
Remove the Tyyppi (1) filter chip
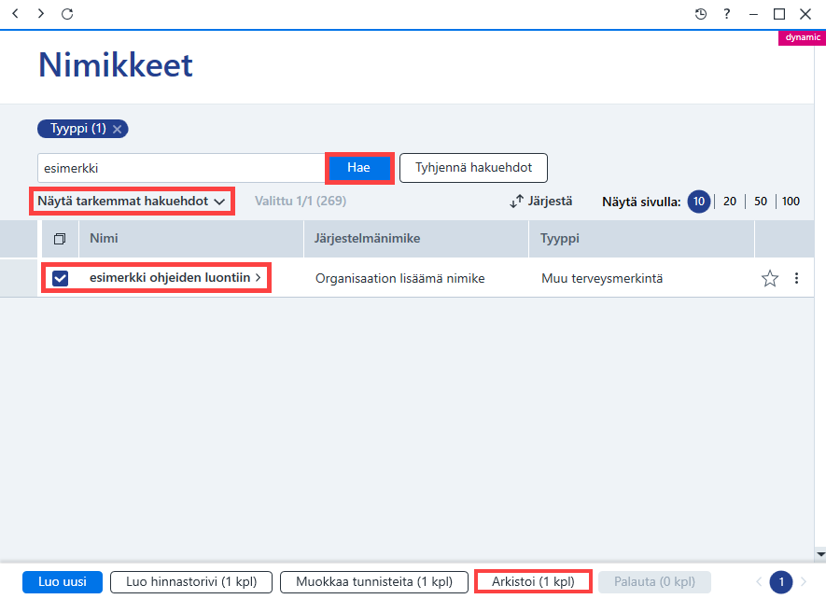(118, 129)
